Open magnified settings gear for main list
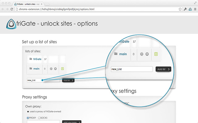Viewport: 198px width, 123px height. [142, 54]
